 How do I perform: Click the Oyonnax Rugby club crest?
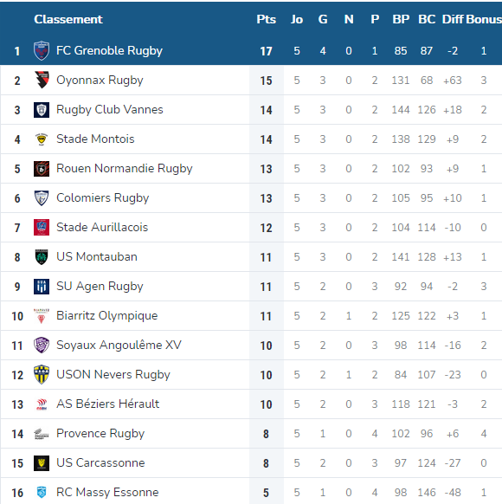click(42, 80)
